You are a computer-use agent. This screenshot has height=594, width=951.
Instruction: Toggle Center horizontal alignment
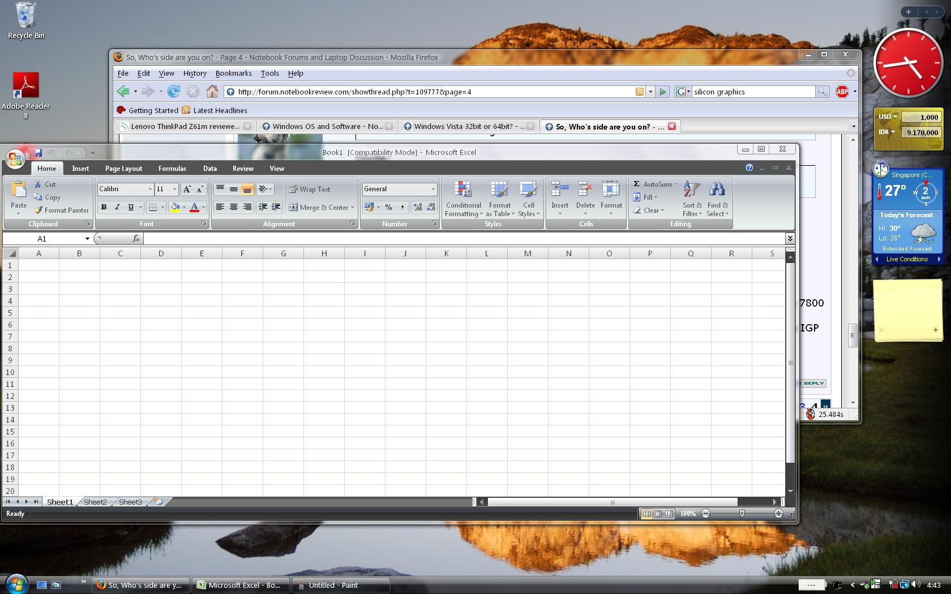[x=234, y=208]
